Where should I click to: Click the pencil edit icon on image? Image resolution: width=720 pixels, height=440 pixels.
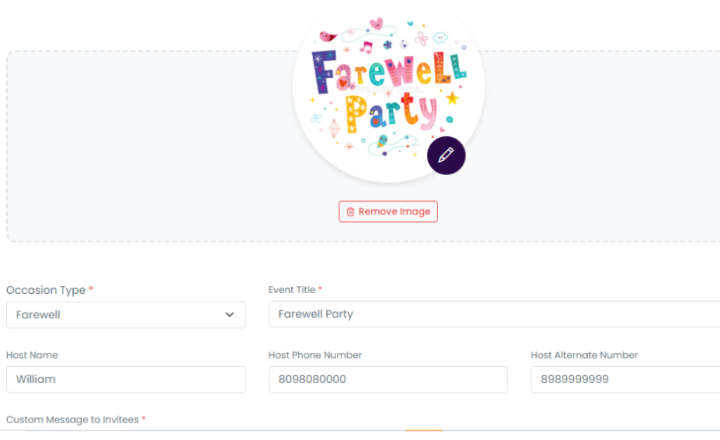pos(446,155)
